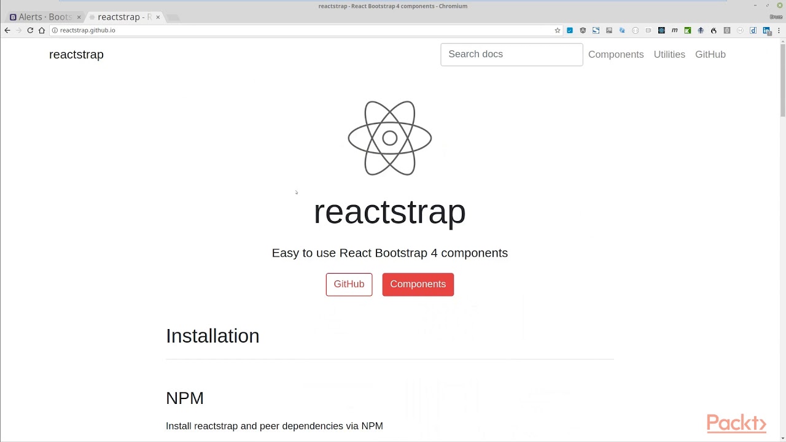Viewport: 786px width, 442px height.
Task: Click the blue translate-style extension icon
Action: coord(622,30)
